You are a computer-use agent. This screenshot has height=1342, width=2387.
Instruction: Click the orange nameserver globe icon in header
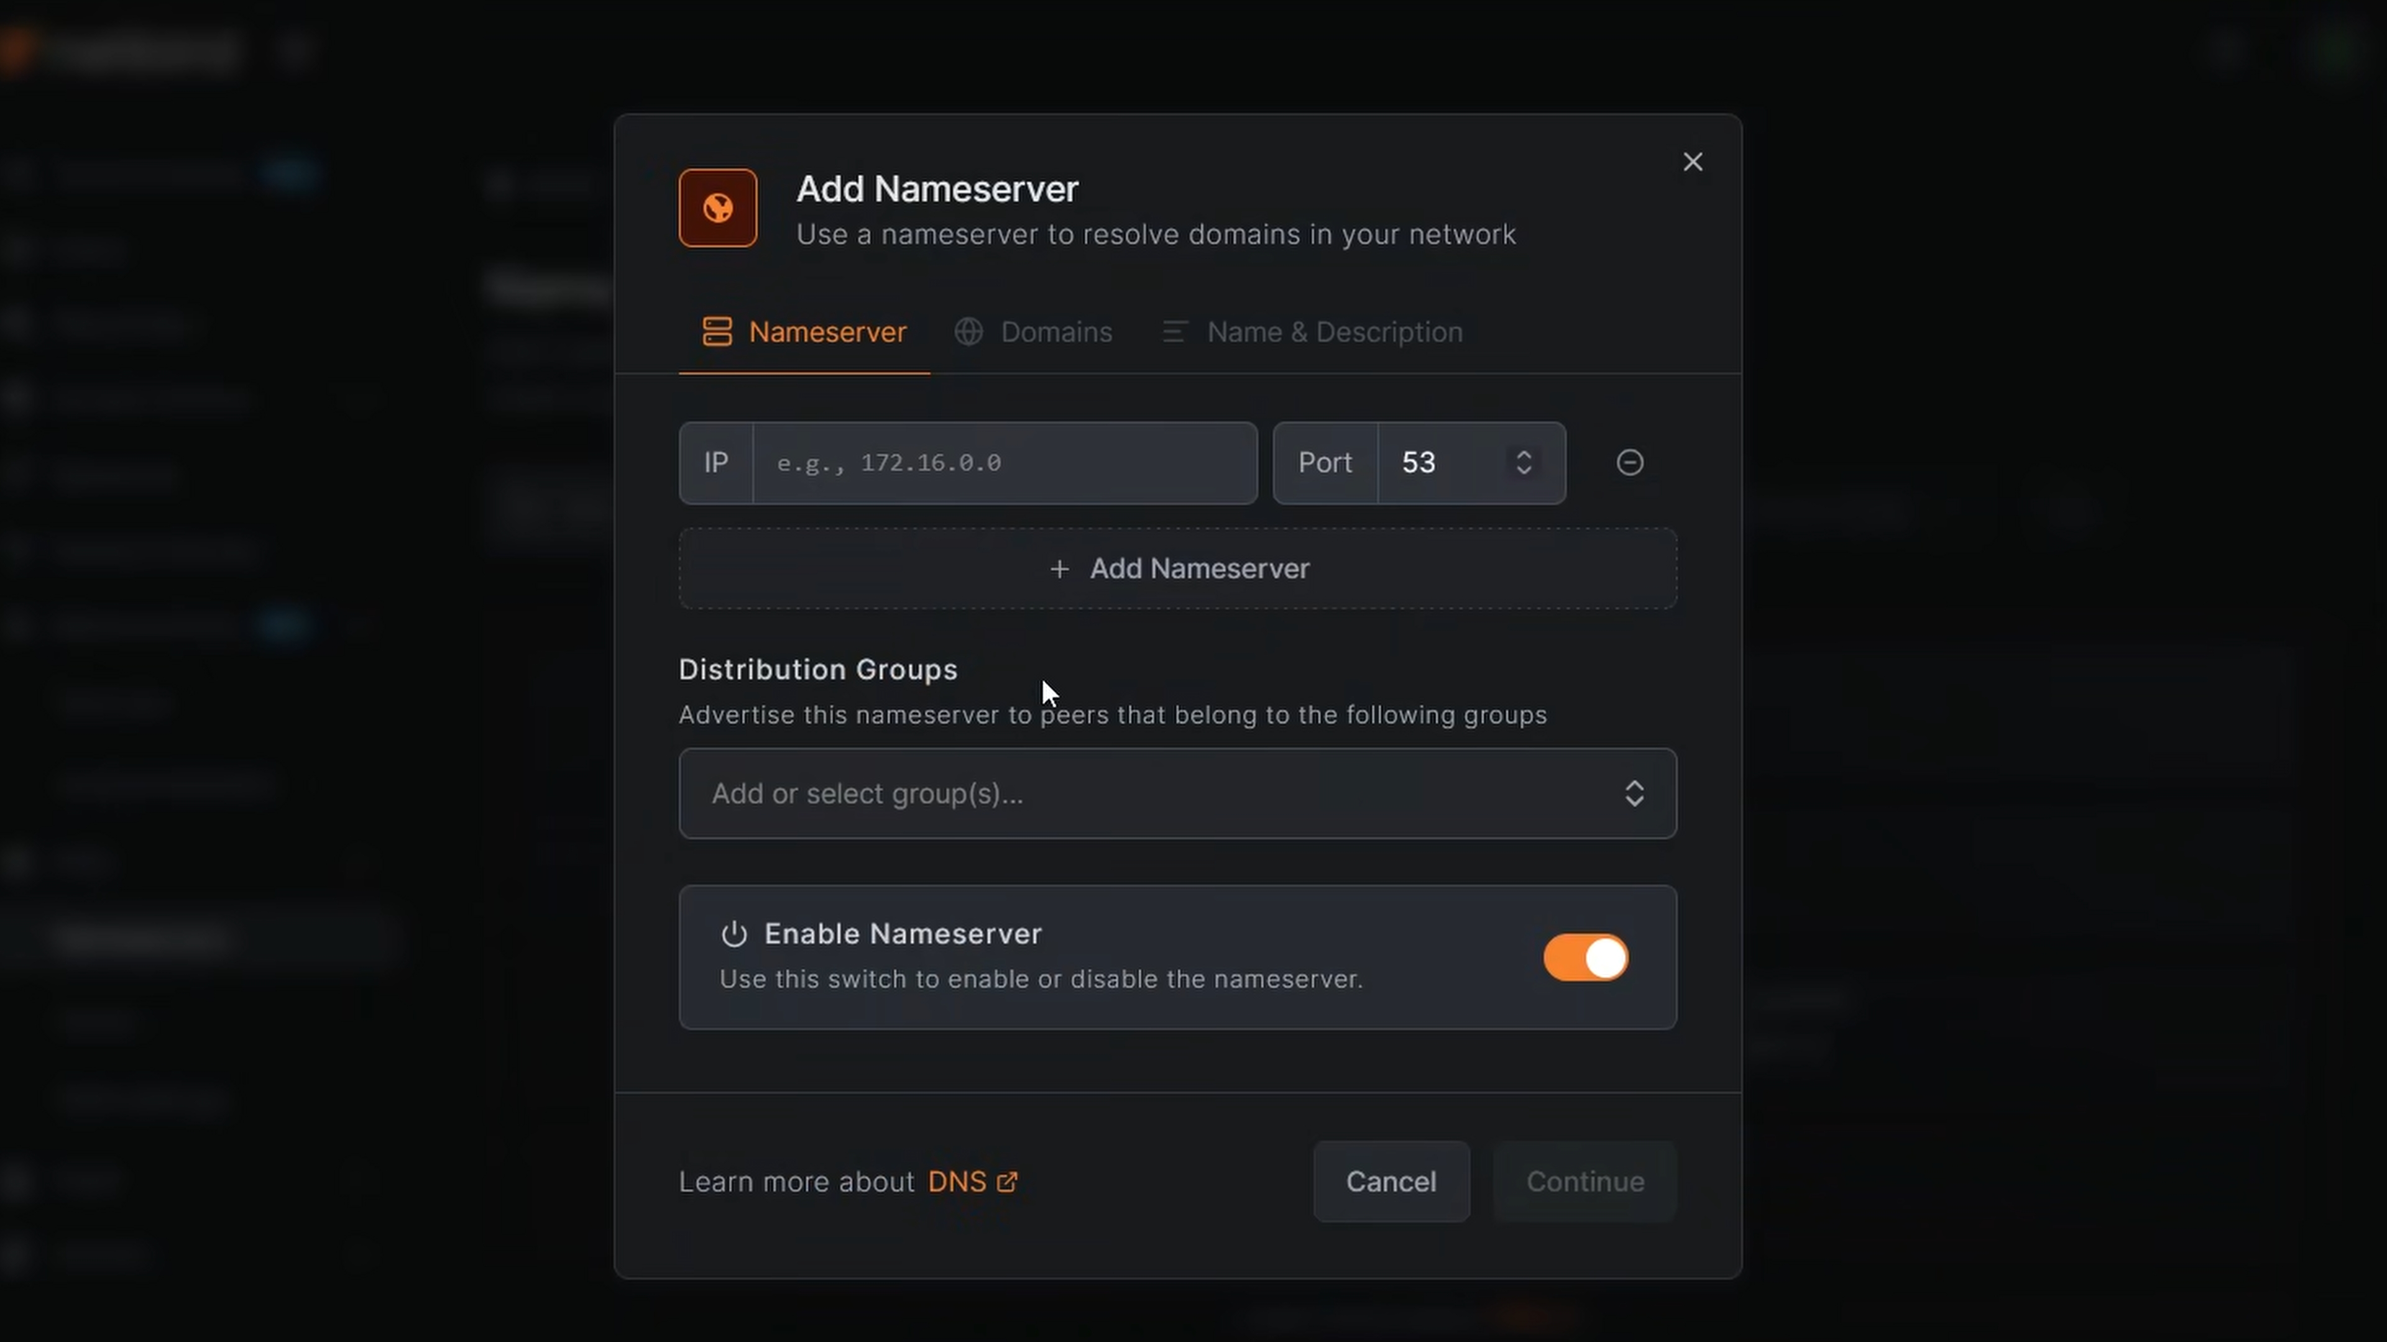point(717,208)
